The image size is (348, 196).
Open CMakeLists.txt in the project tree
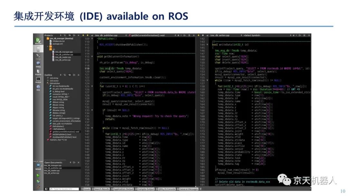(x=57, y=41)
